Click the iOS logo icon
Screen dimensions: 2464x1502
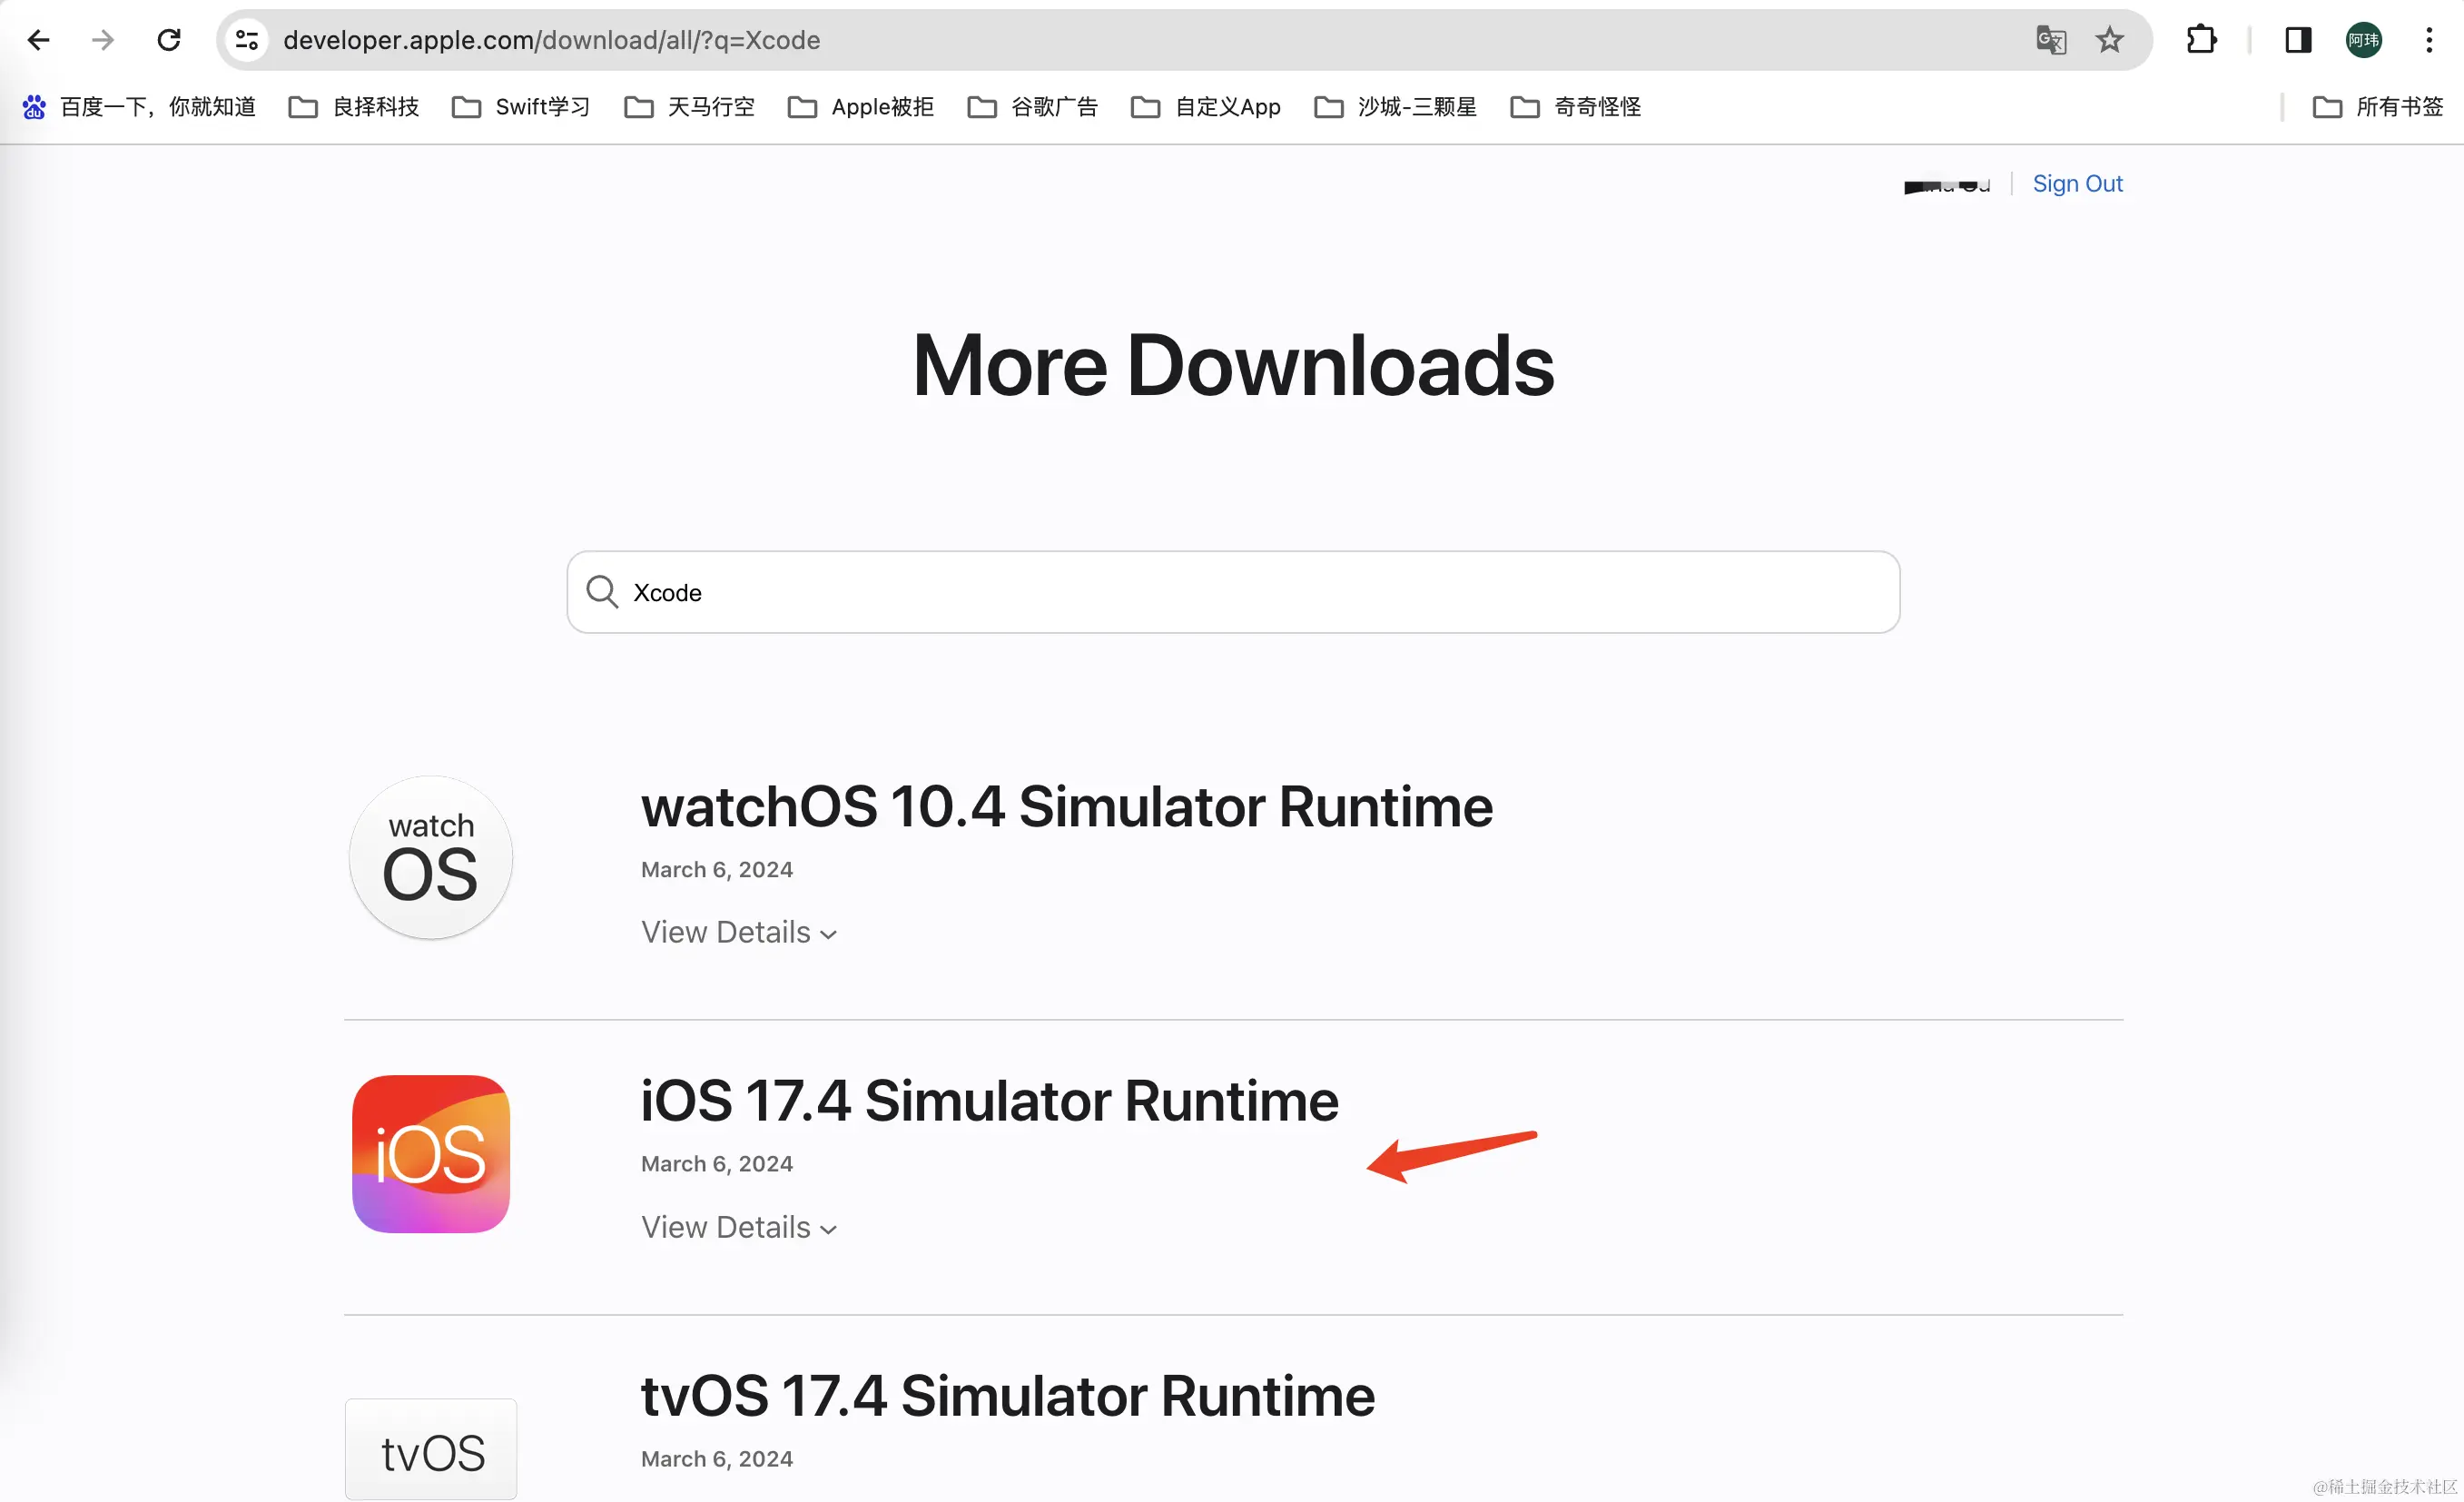(431, 1154)
